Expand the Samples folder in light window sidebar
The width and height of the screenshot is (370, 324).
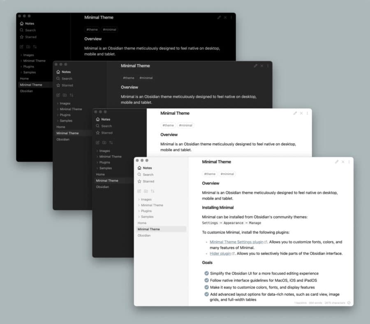click(x=146, y=217)
